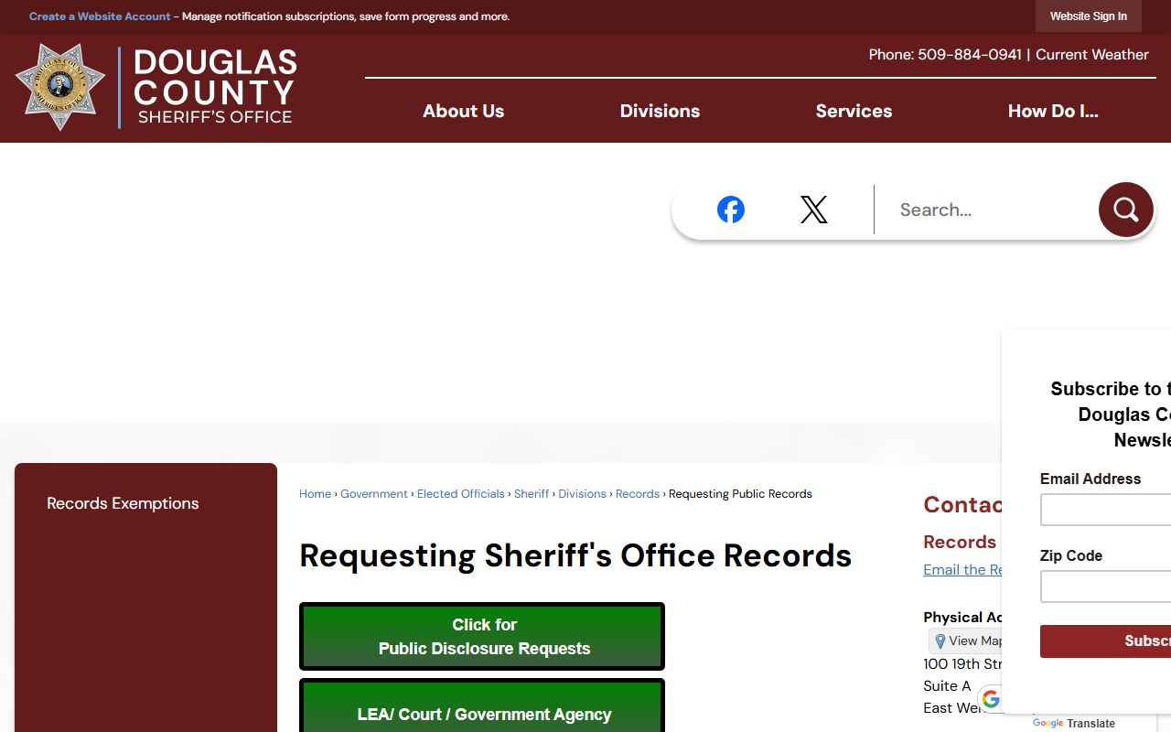1171x732 pixels.
Task: Click the Email the Records link
Action: click(963, 570)
